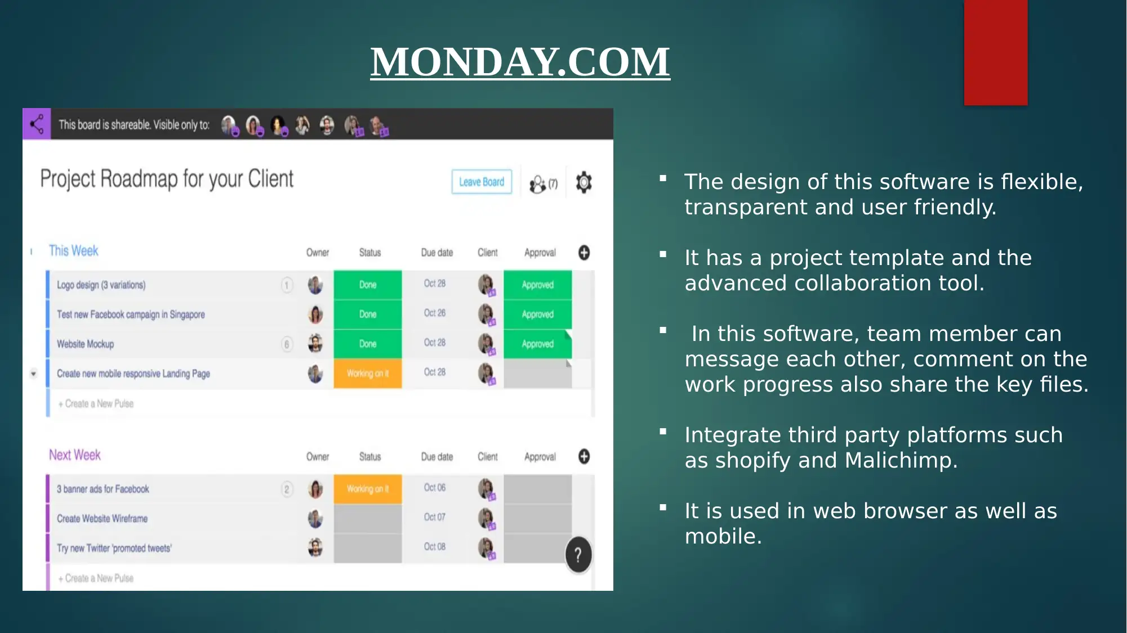Screen dimensions: 1127x633
Task: Click the owner avatar for Logo design
Action: coord(315,285)
